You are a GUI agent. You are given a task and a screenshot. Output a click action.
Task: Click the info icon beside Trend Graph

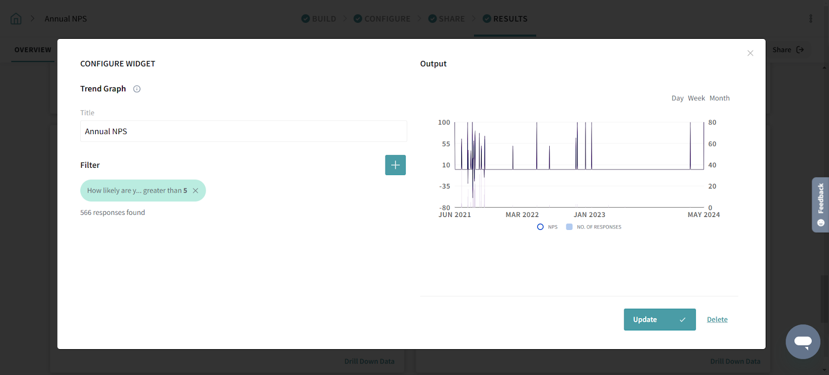coord(137,89)
